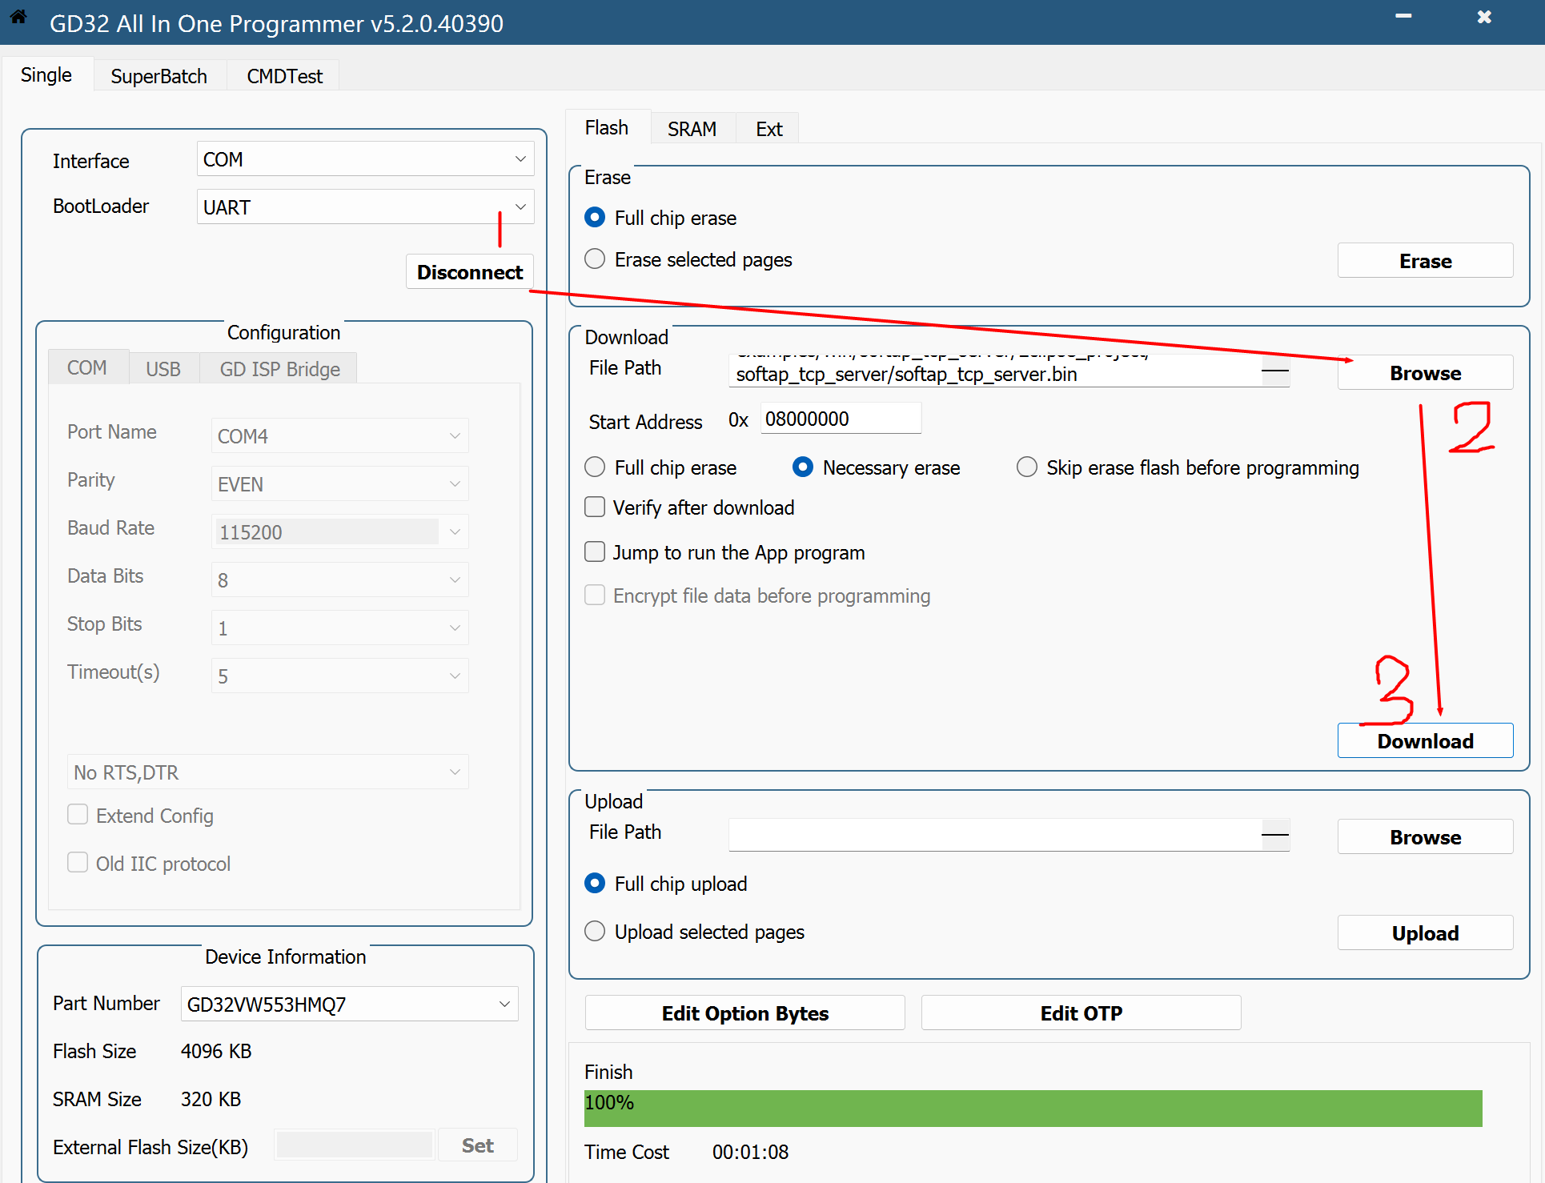Click the External Flash Size input field
This screenshot has width=1545, height=1183.
(355, 1145)
